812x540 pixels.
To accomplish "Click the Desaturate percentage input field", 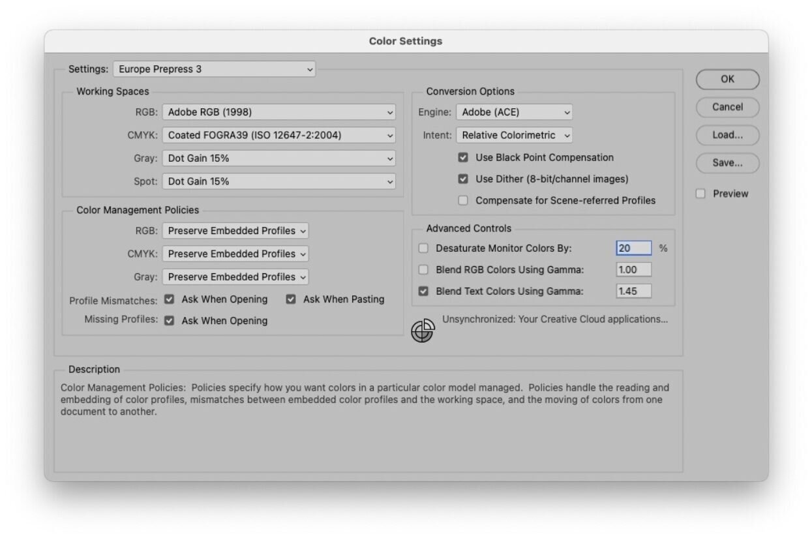I will click(x=633, y=248).
